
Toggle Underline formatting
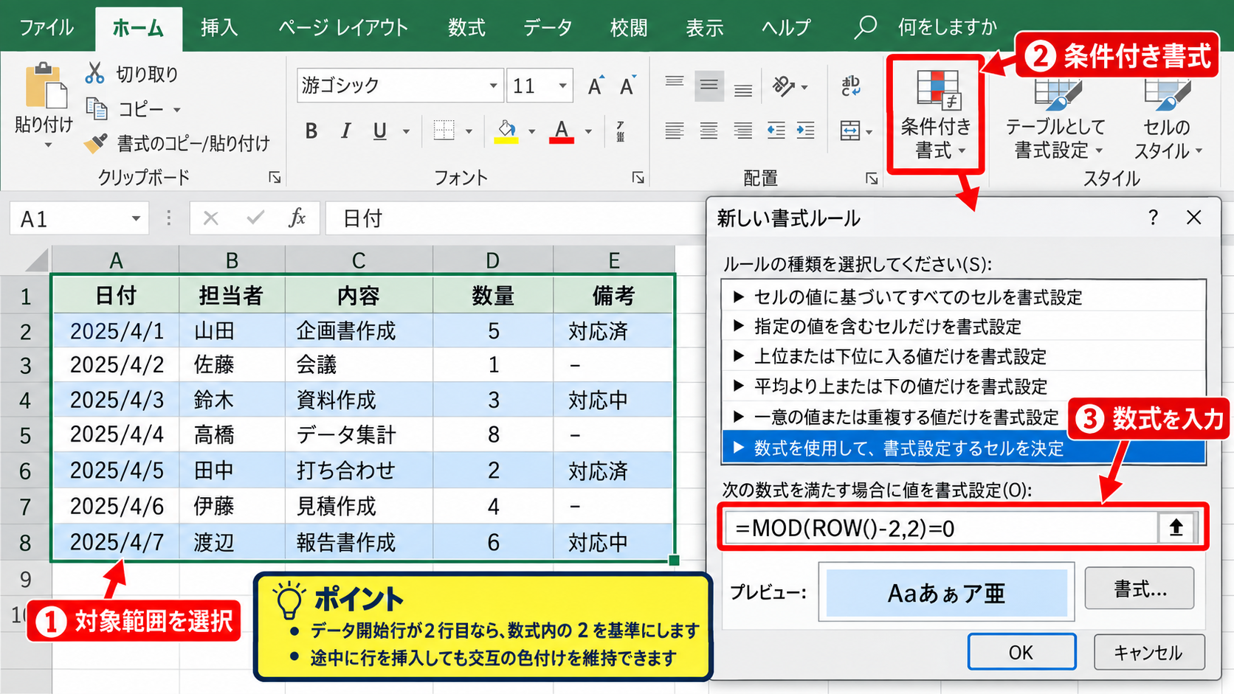(379, 131)
